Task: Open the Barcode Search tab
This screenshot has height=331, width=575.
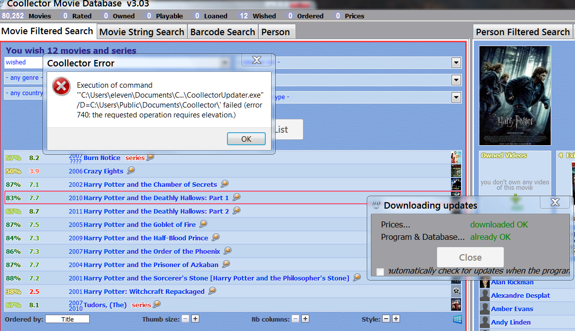Action: (223, 32)
